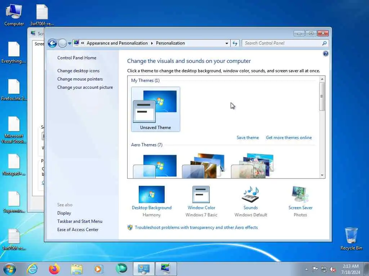Click the search magnifier icon
The height and width of the screenshot is (276, 369).
[x=324, y=43]
